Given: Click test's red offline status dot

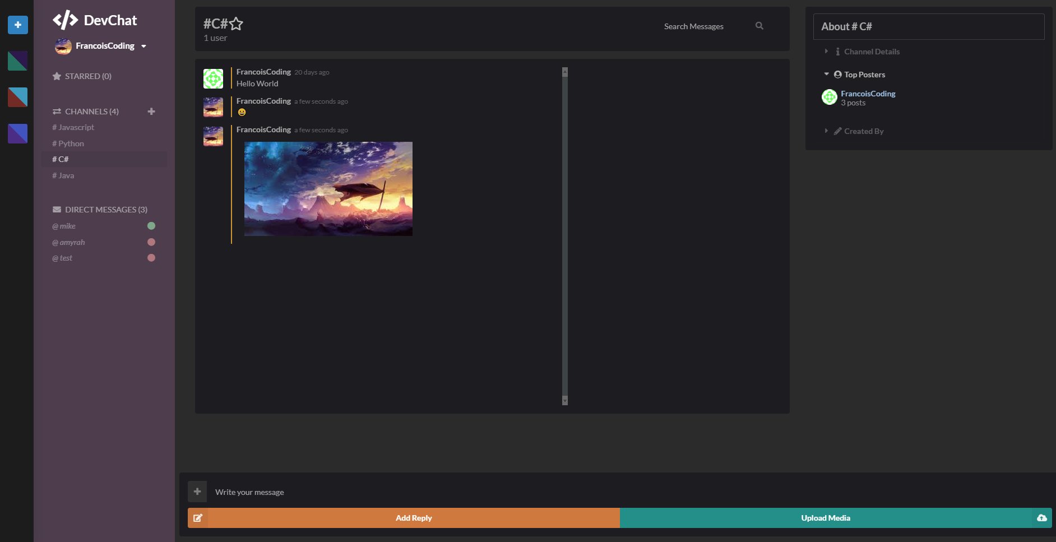Looking at the screenshot, I should (x=151, y=258).
